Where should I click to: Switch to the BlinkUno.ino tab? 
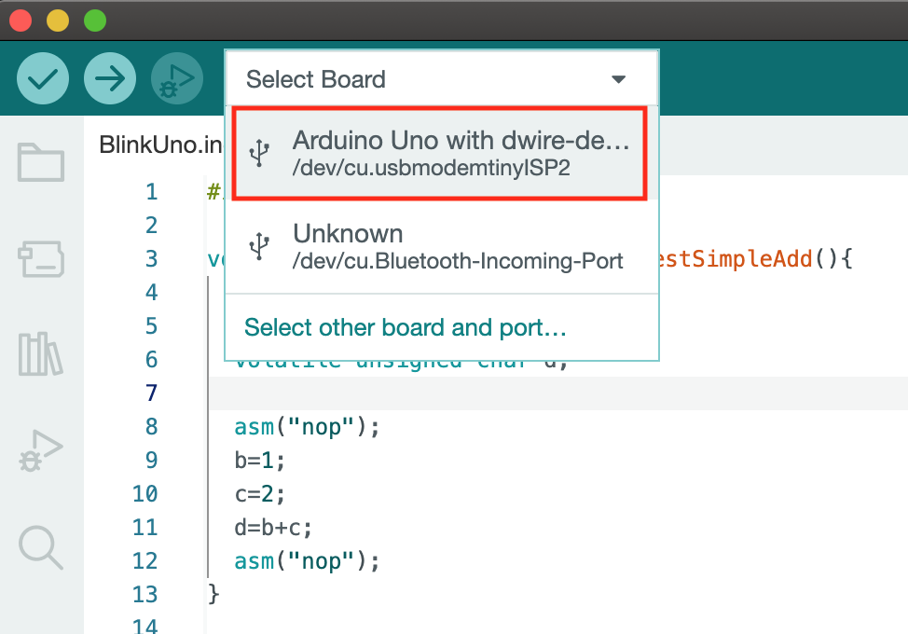click(160, 145)
